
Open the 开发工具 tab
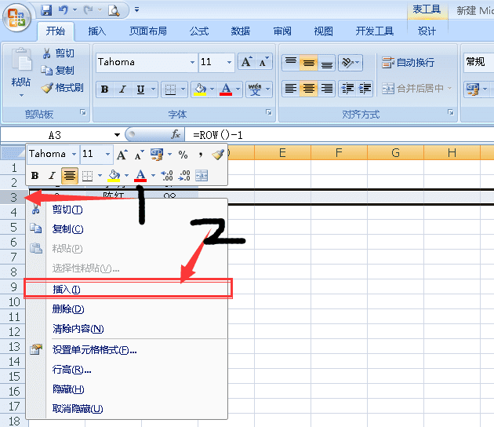374,31
